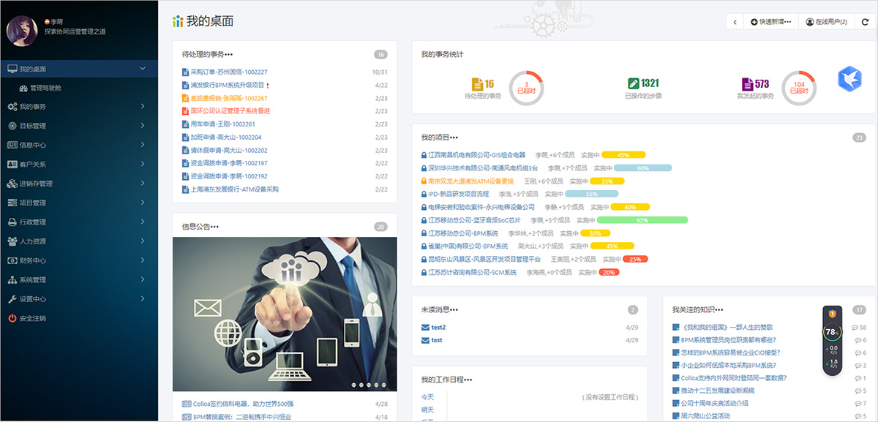
Task: Open the 在线用户(2) online users panel
Action: pos(808,22)
